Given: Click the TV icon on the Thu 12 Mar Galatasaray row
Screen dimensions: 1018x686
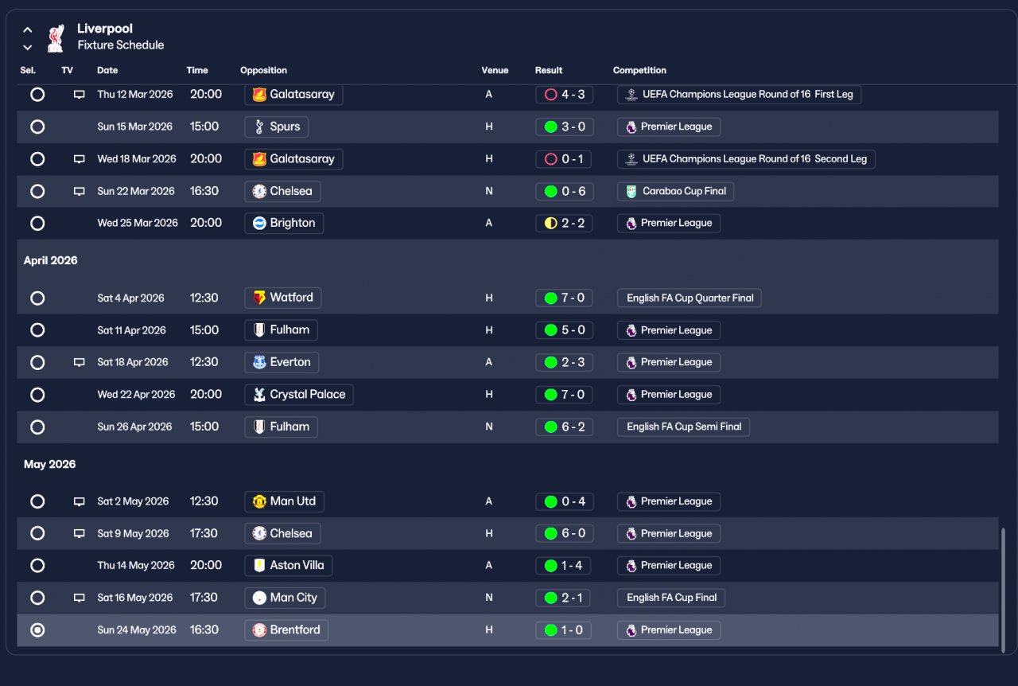Looking at the screenshot, I should [79, 95].
